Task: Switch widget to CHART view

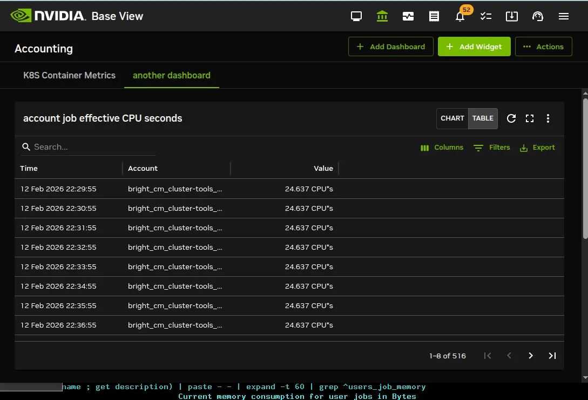Action: pyautogui.click(x=452, y=118)
